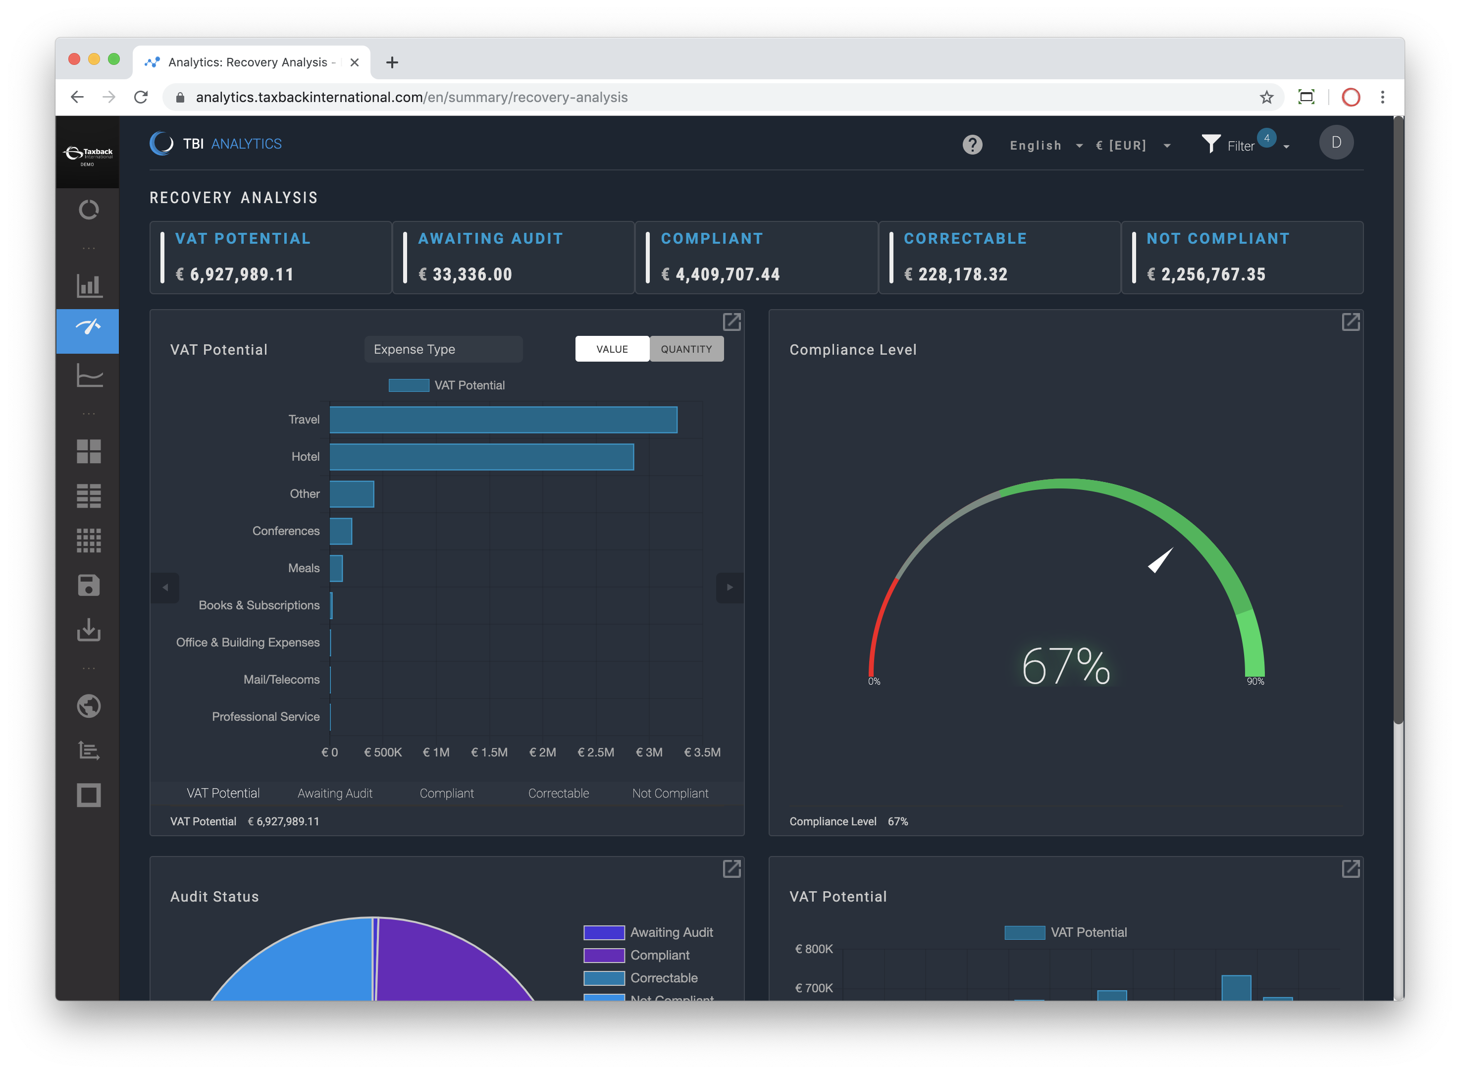Open the table list sidebar icon
1460x1074 pixels.
tap(88, 495)
